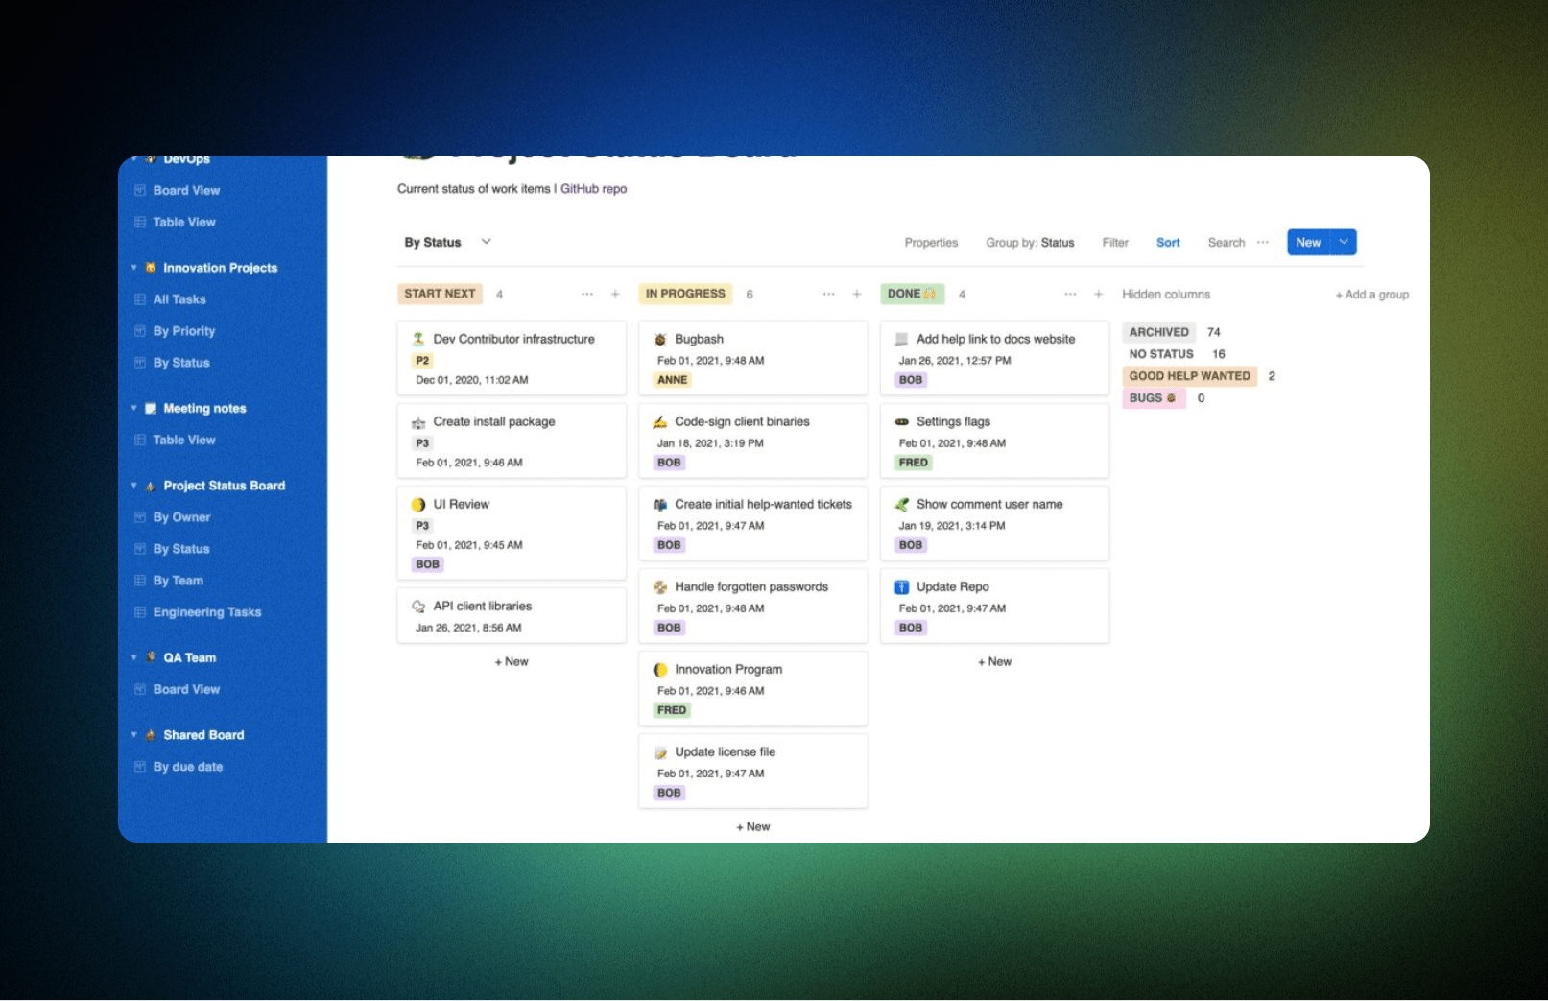Open options menu for IN PROGRESS column
Viewport: 1548px width, 1001px height.
(829, 294)
